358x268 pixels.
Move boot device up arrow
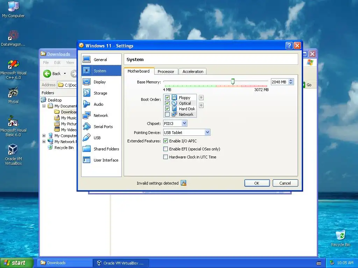pyautogui.click(x=201, y=98)
